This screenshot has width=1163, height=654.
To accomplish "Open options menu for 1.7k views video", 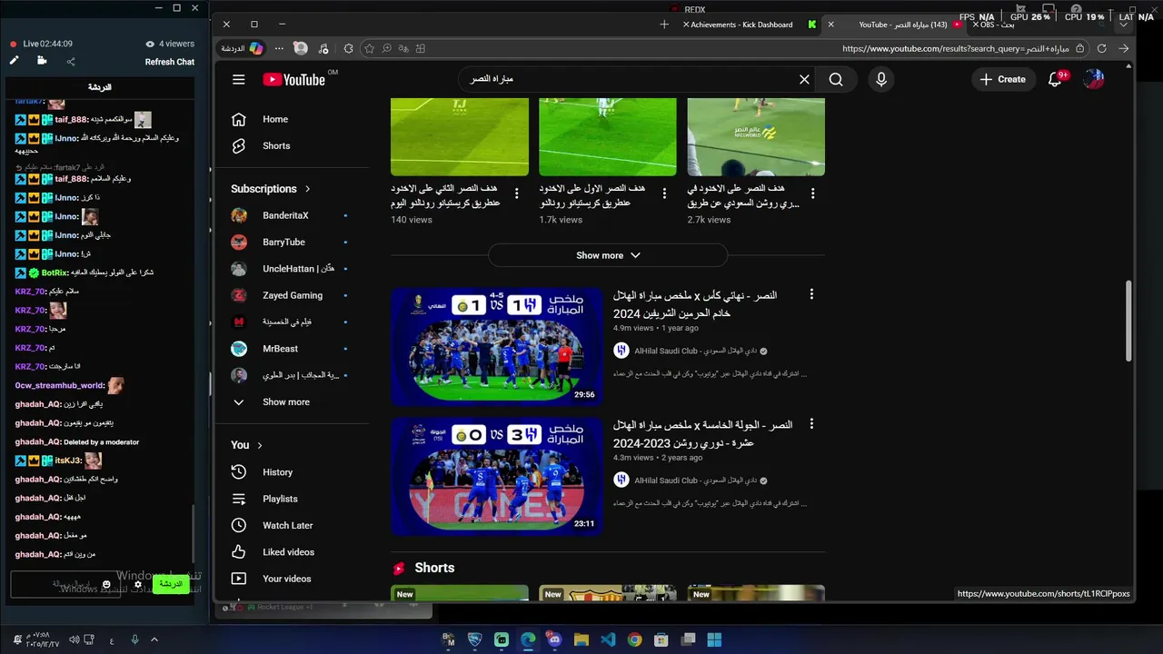I will (664, 193).
